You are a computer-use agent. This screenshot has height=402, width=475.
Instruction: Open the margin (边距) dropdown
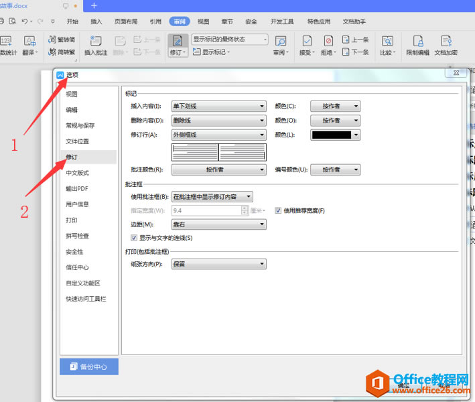click(218, 224)
